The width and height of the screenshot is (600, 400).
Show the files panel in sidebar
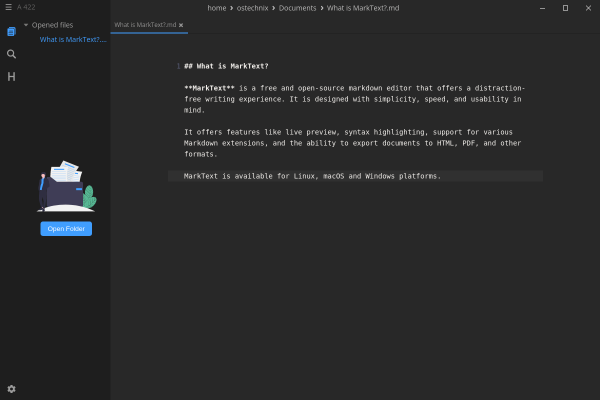pos(11,31)
